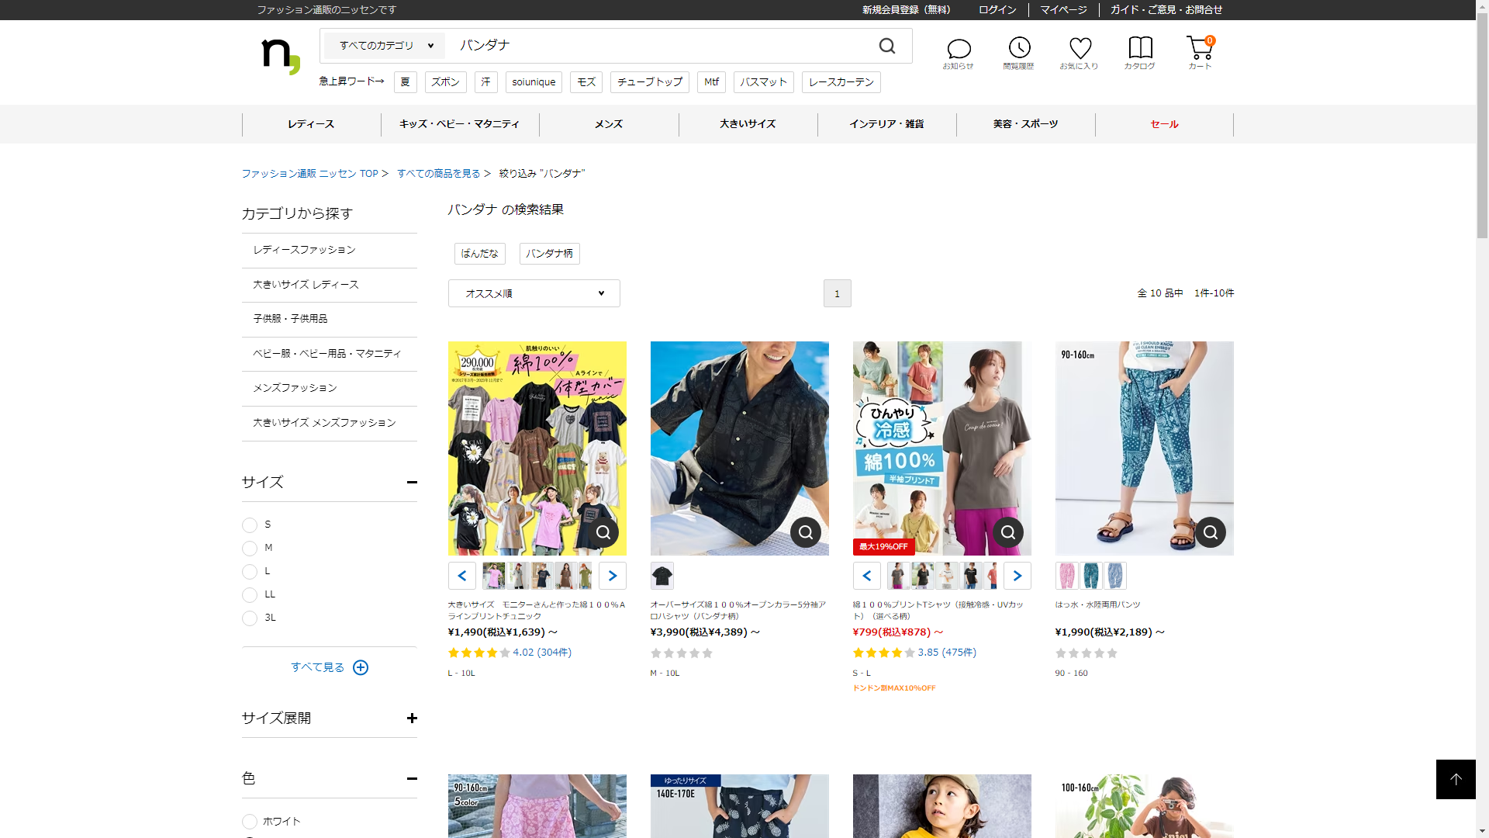
Task: Open the recommended sort order dropdown
Action: point(534,293)
